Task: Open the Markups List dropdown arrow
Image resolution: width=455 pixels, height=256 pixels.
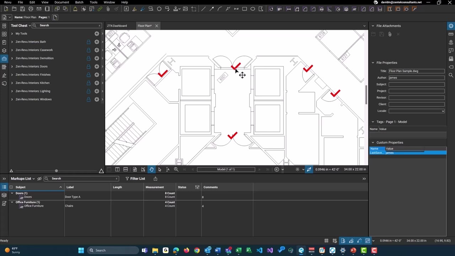Action: [33, 178]
